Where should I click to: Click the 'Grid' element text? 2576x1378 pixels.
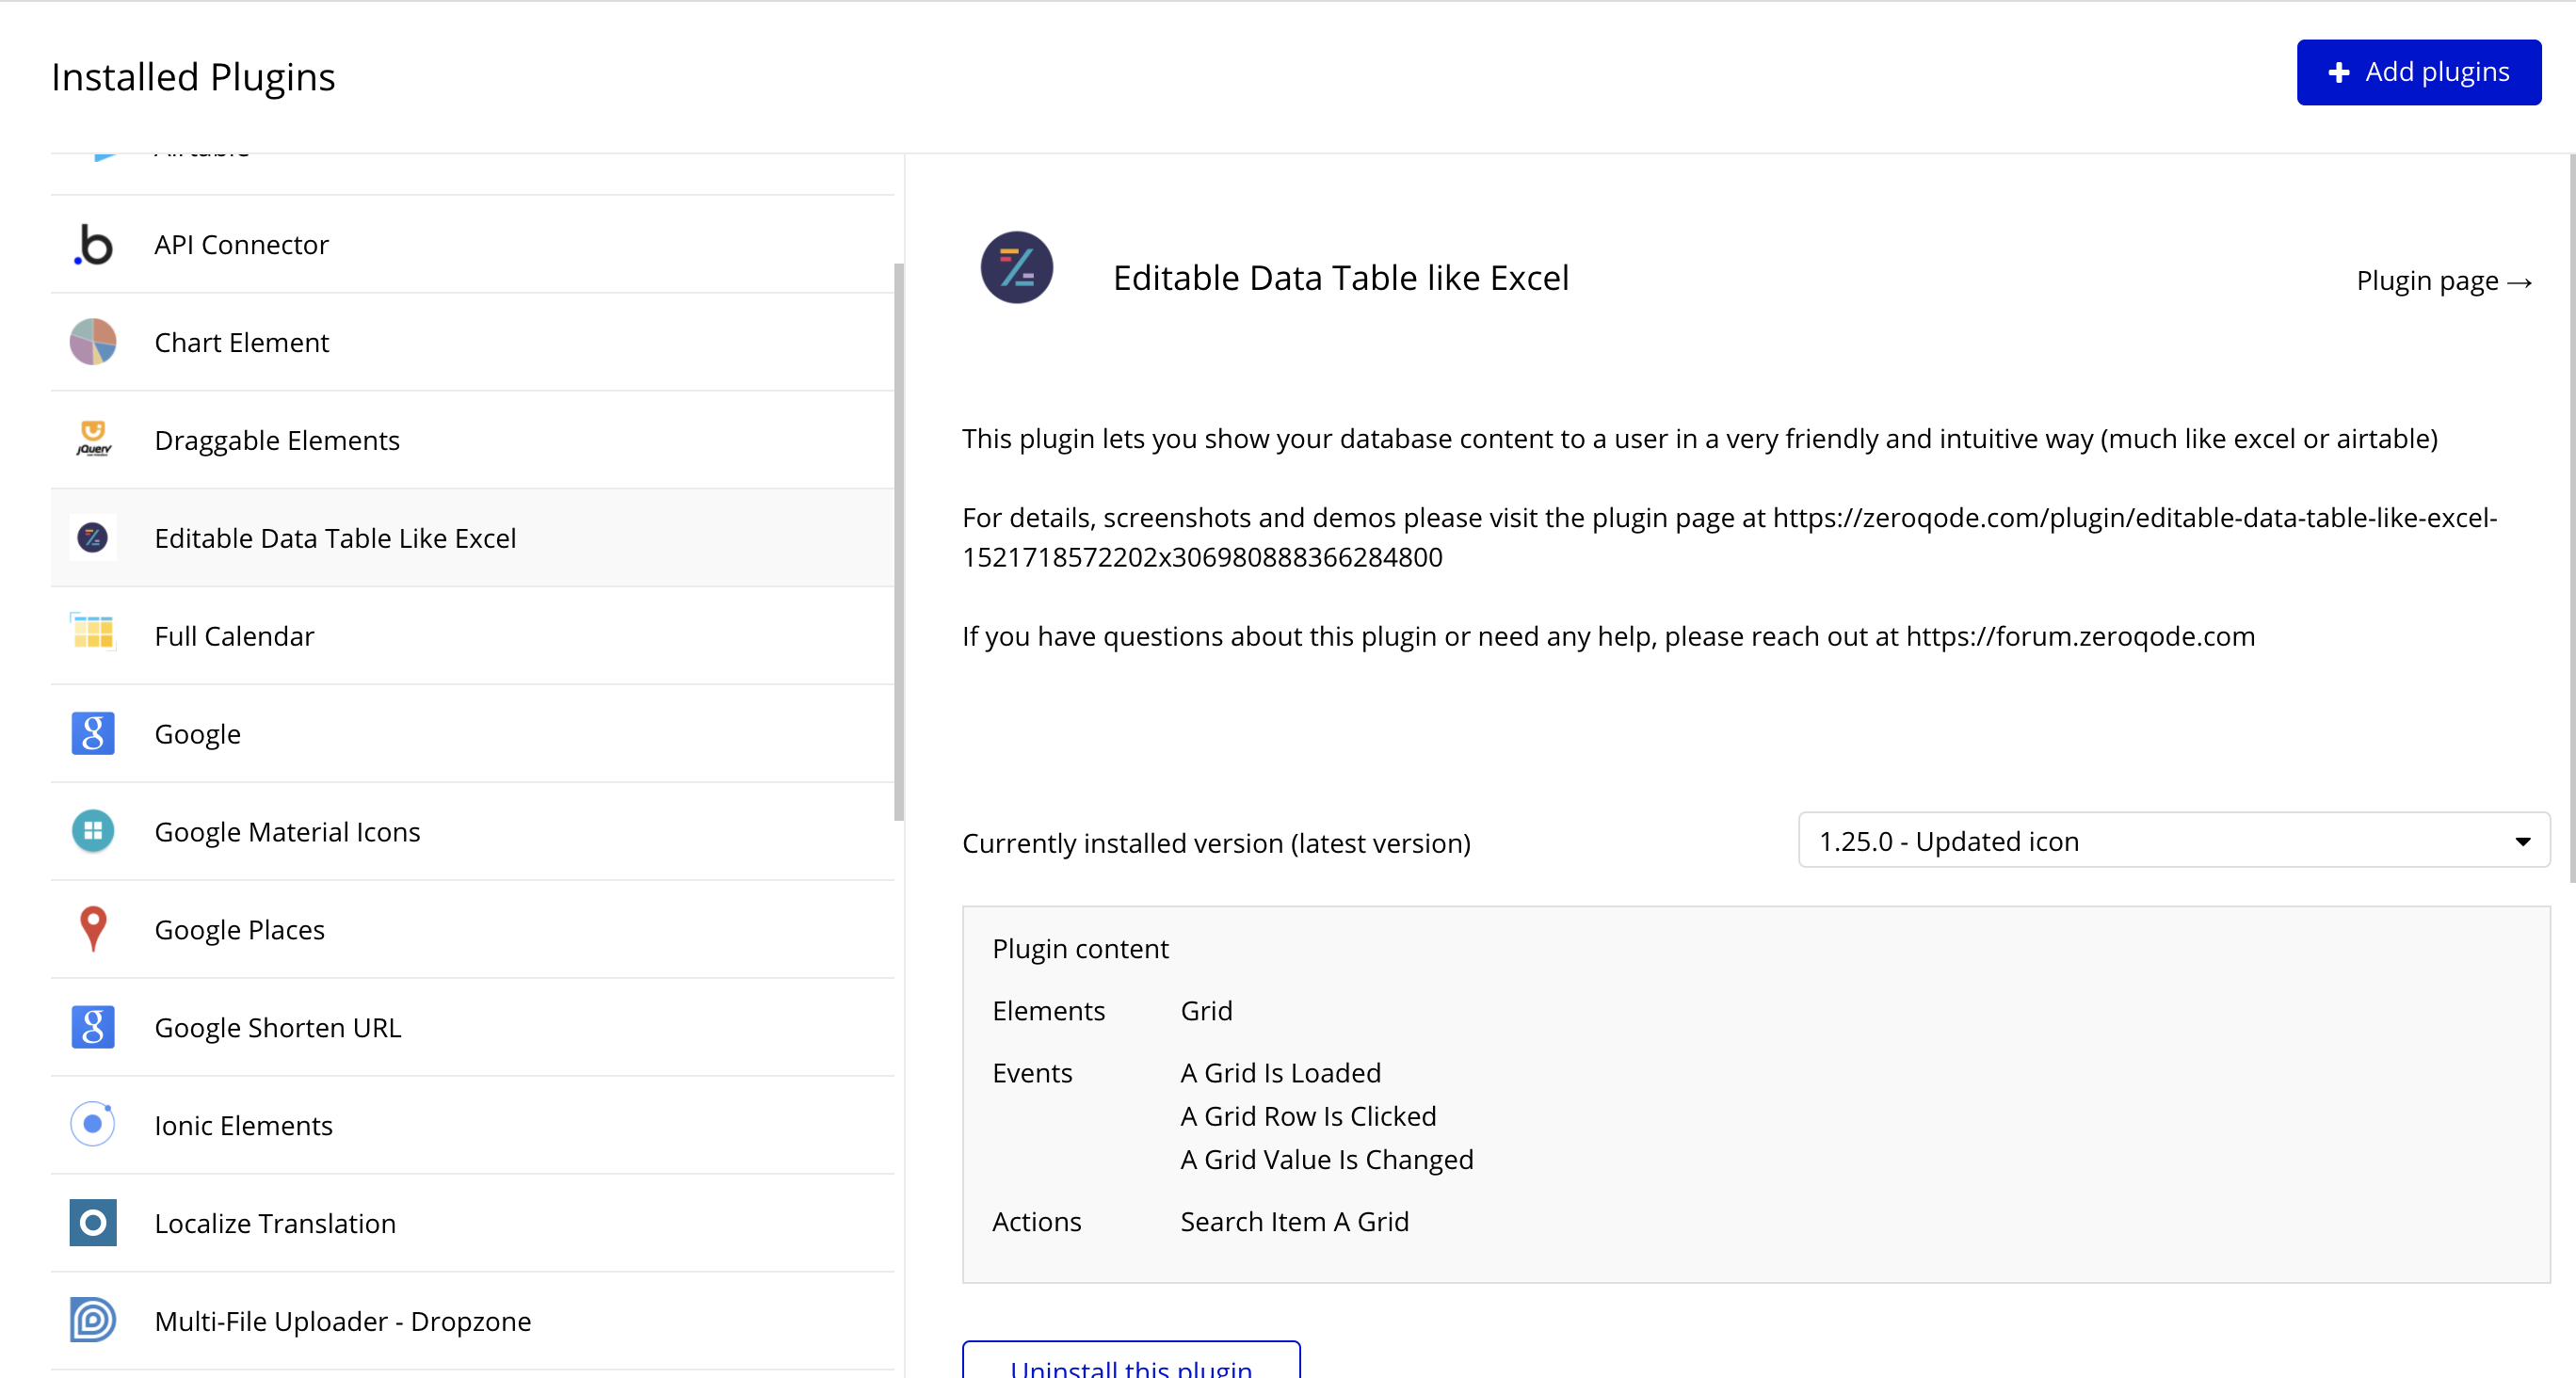(1206, 1011)
